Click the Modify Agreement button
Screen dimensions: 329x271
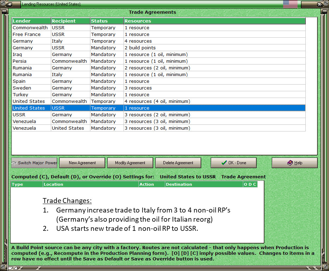click(x=130, y=163)
